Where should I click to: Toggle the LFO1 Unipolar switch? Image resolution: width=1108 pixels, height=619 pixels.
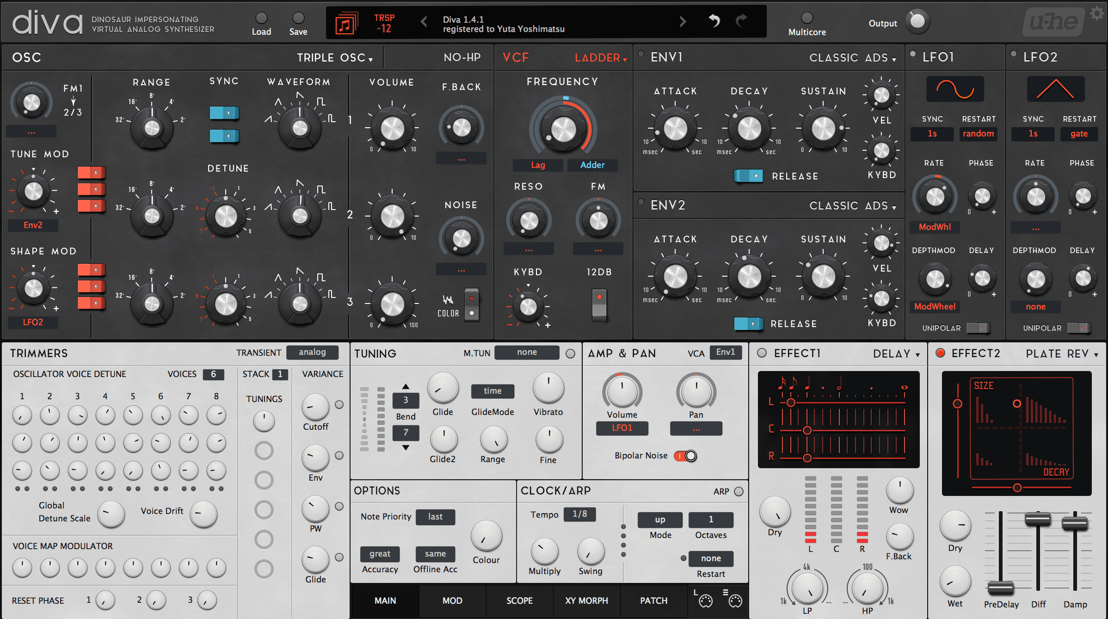pyautogui.click(x=978, y=328)
